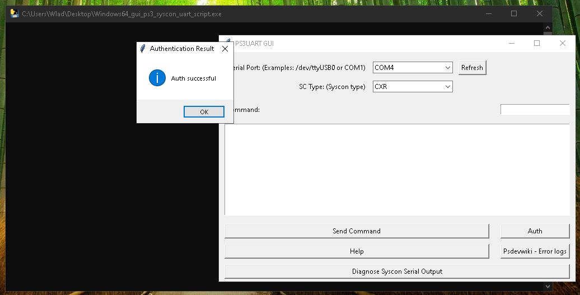Viewport: 580px width, 295px height.
Task: Click the 'Auth successful' message text
Action: click(194, 78)
